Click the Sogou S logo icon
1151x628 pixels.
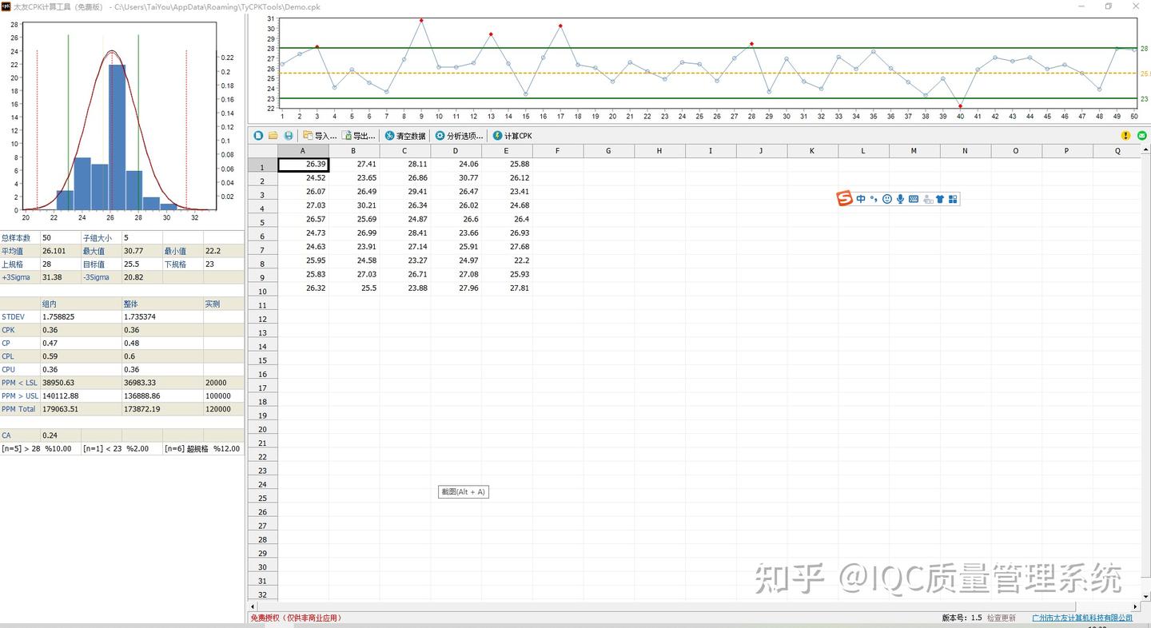[x=845, y=199]
